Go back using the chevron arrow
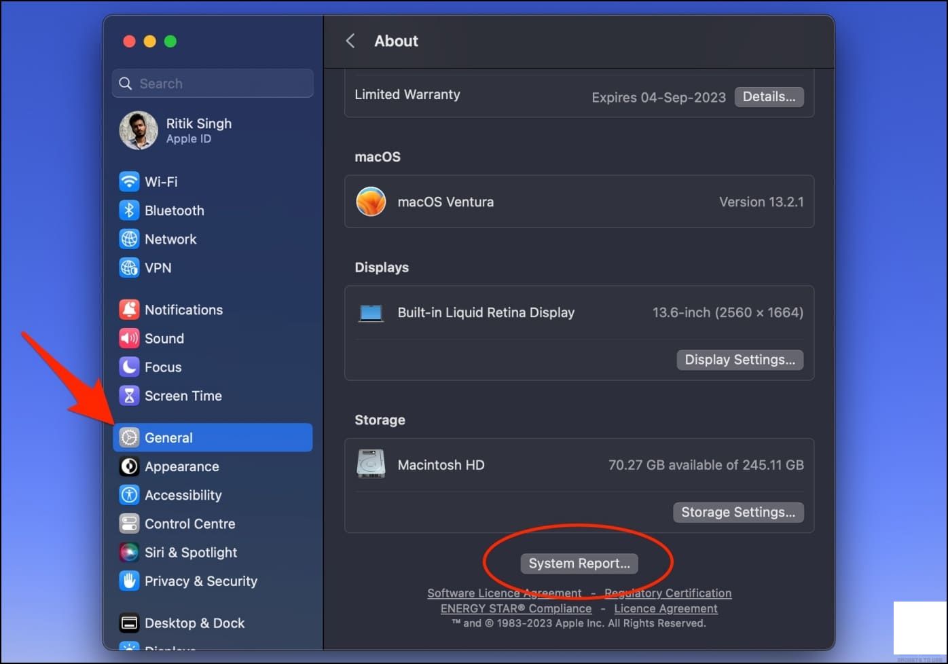The height and width of the screenshot is (664, 948). tap(350, 41)
